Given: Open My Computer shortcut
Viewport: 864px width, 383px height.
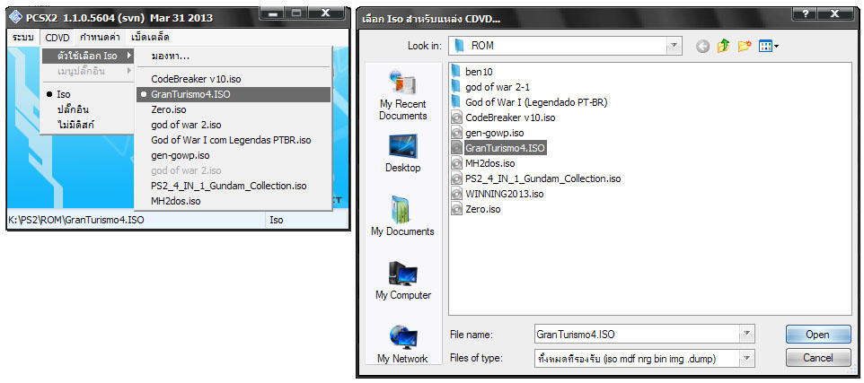Looking at the screenshot, I should [403, 279].
